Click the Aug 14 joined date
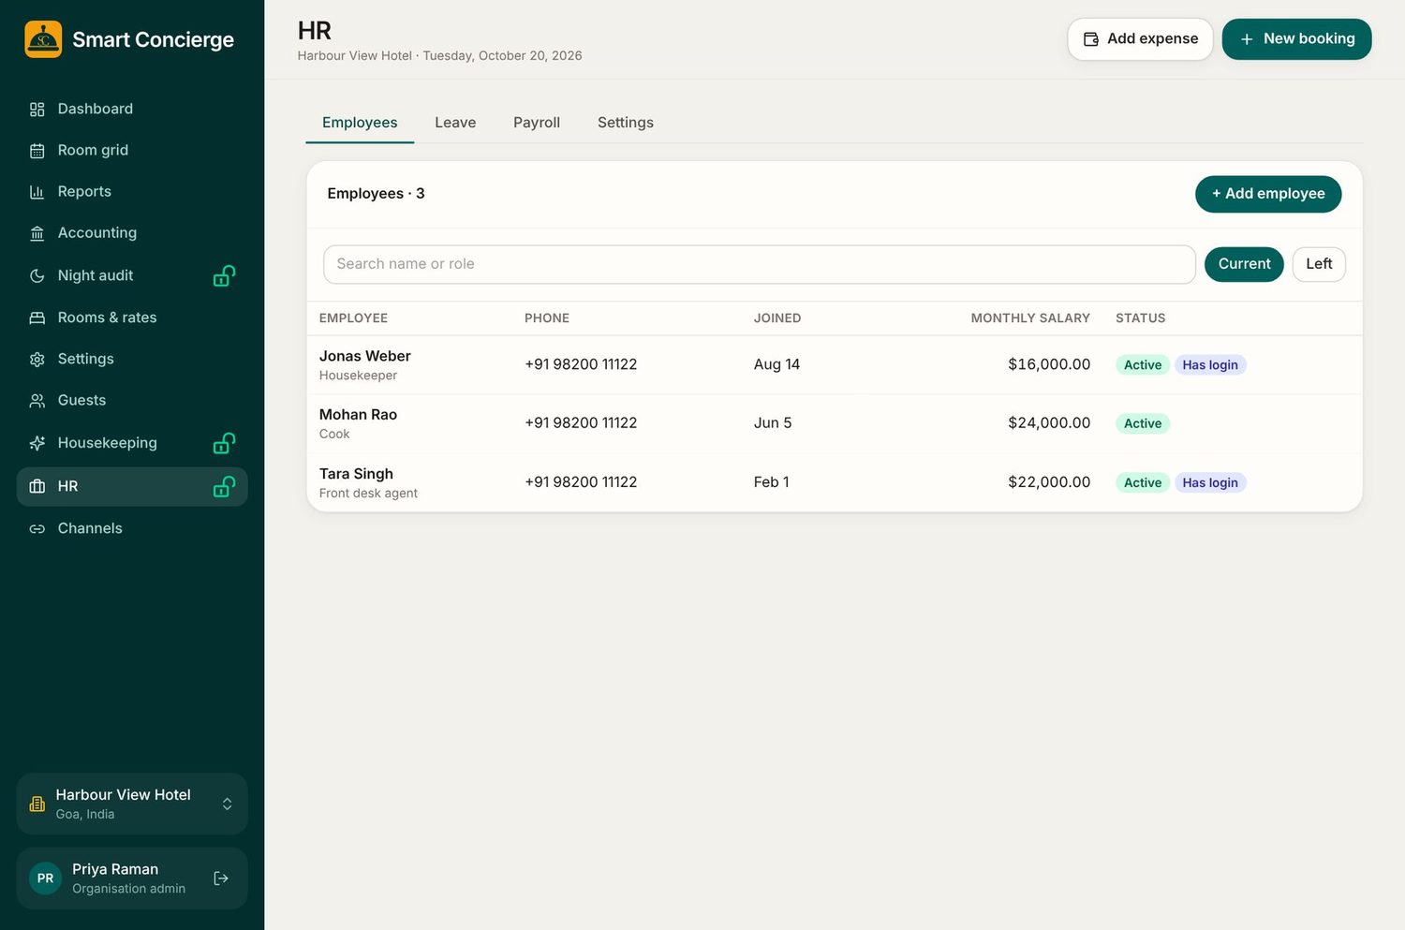This screenshot has width=1405, height=930. click(x=776, y=364)
